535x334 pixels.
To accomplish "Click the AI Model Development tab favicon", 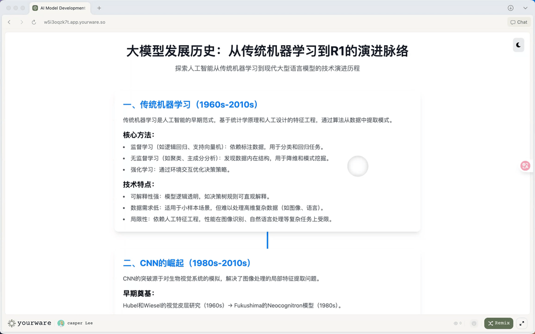I will (35, 8).
